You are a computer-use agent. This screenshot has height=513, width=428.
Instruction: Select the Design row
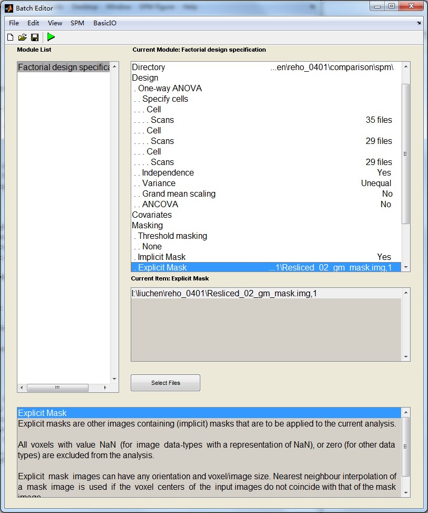(x=266, y=78)
